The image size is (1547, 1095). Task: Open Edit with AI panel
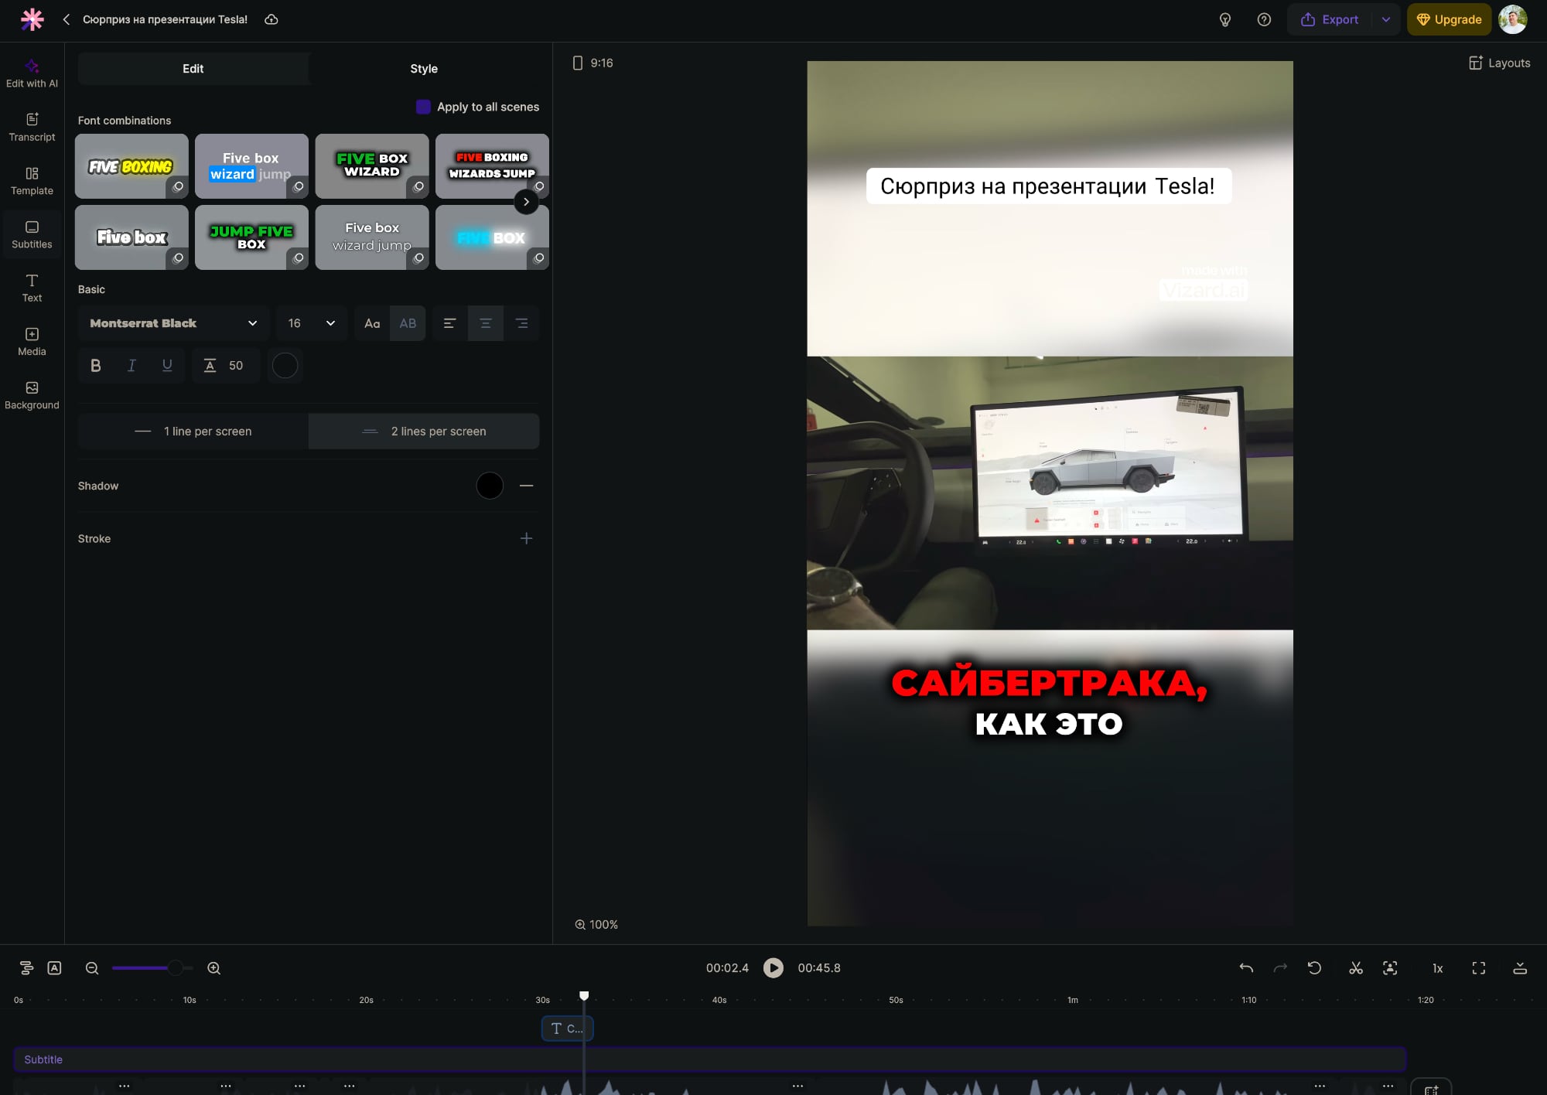click(32, 73)
